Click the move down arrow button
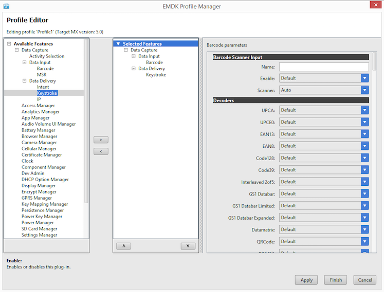This screenshot has width=384, height=292. pyautogui.click(x=188, y=246)
